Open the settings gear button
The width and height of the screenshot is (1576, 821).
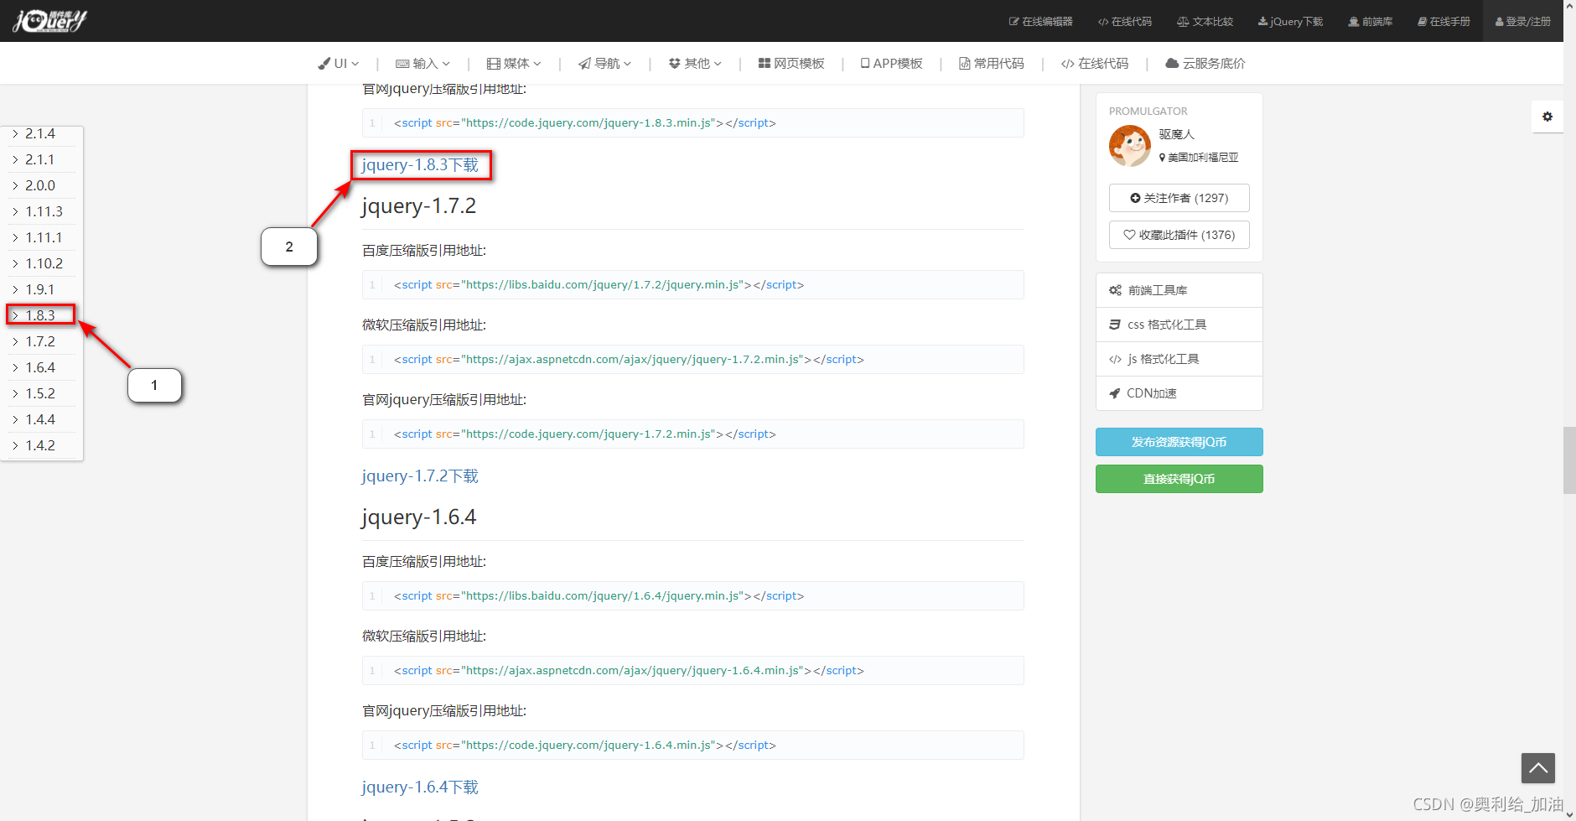coord(1547,117)
